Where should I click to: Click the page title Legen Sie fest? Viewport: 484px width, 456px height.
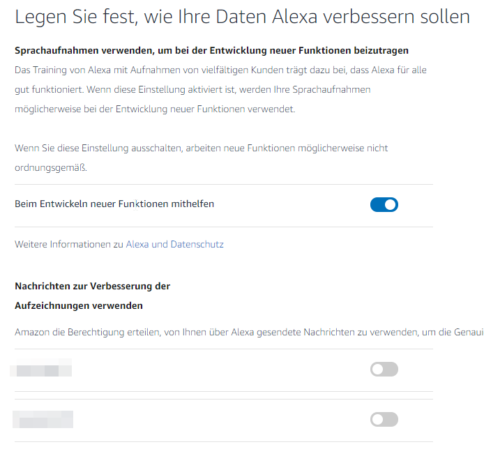pos(242,17)
